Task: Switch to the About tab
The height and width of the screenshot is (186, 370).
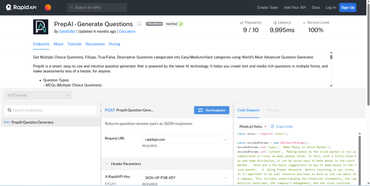Action: point(58,44)
